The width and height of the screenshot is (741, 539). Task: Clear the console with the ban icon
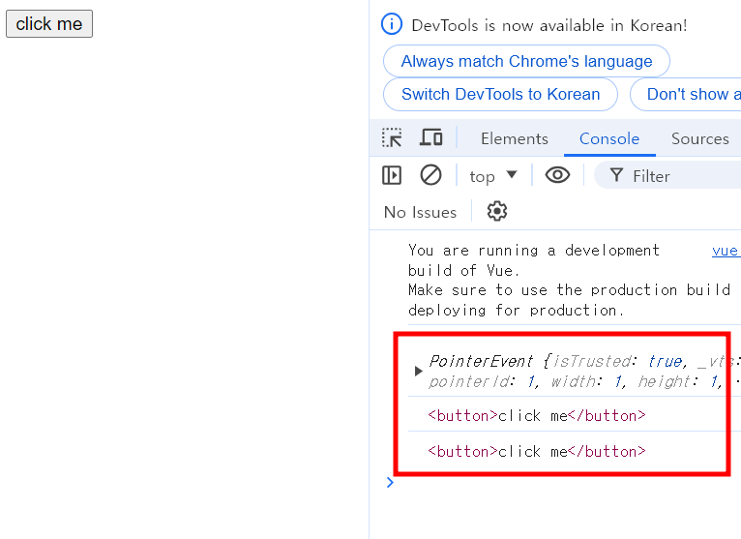click(430, 175)
